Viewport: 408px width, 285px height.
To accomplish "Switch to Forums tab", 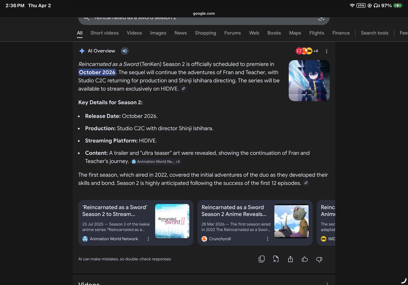I will 233,33.
